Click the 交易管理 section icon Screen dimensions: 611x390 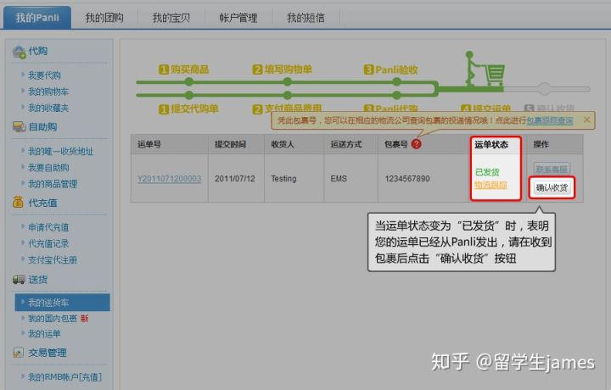(18, 353)
